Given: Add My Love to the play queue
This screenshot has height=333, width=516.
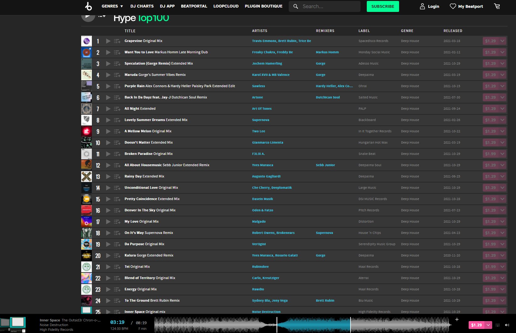Looking at the screenshot, I should pos(117,222).
